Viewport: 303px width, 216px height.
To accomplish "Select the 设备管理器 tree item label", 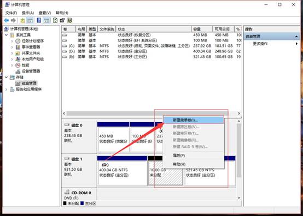I will (x=31, y=71).
